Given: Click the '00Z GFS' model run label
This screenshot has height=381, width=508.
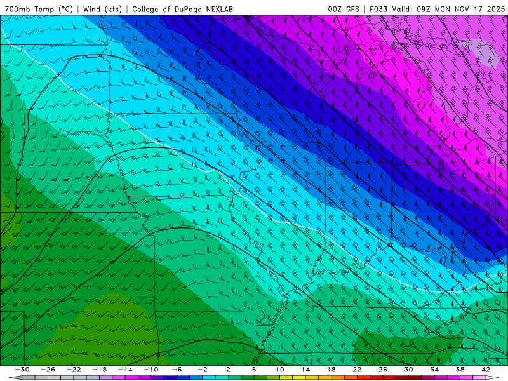Looking at the screenshot, I should [344, 9].
